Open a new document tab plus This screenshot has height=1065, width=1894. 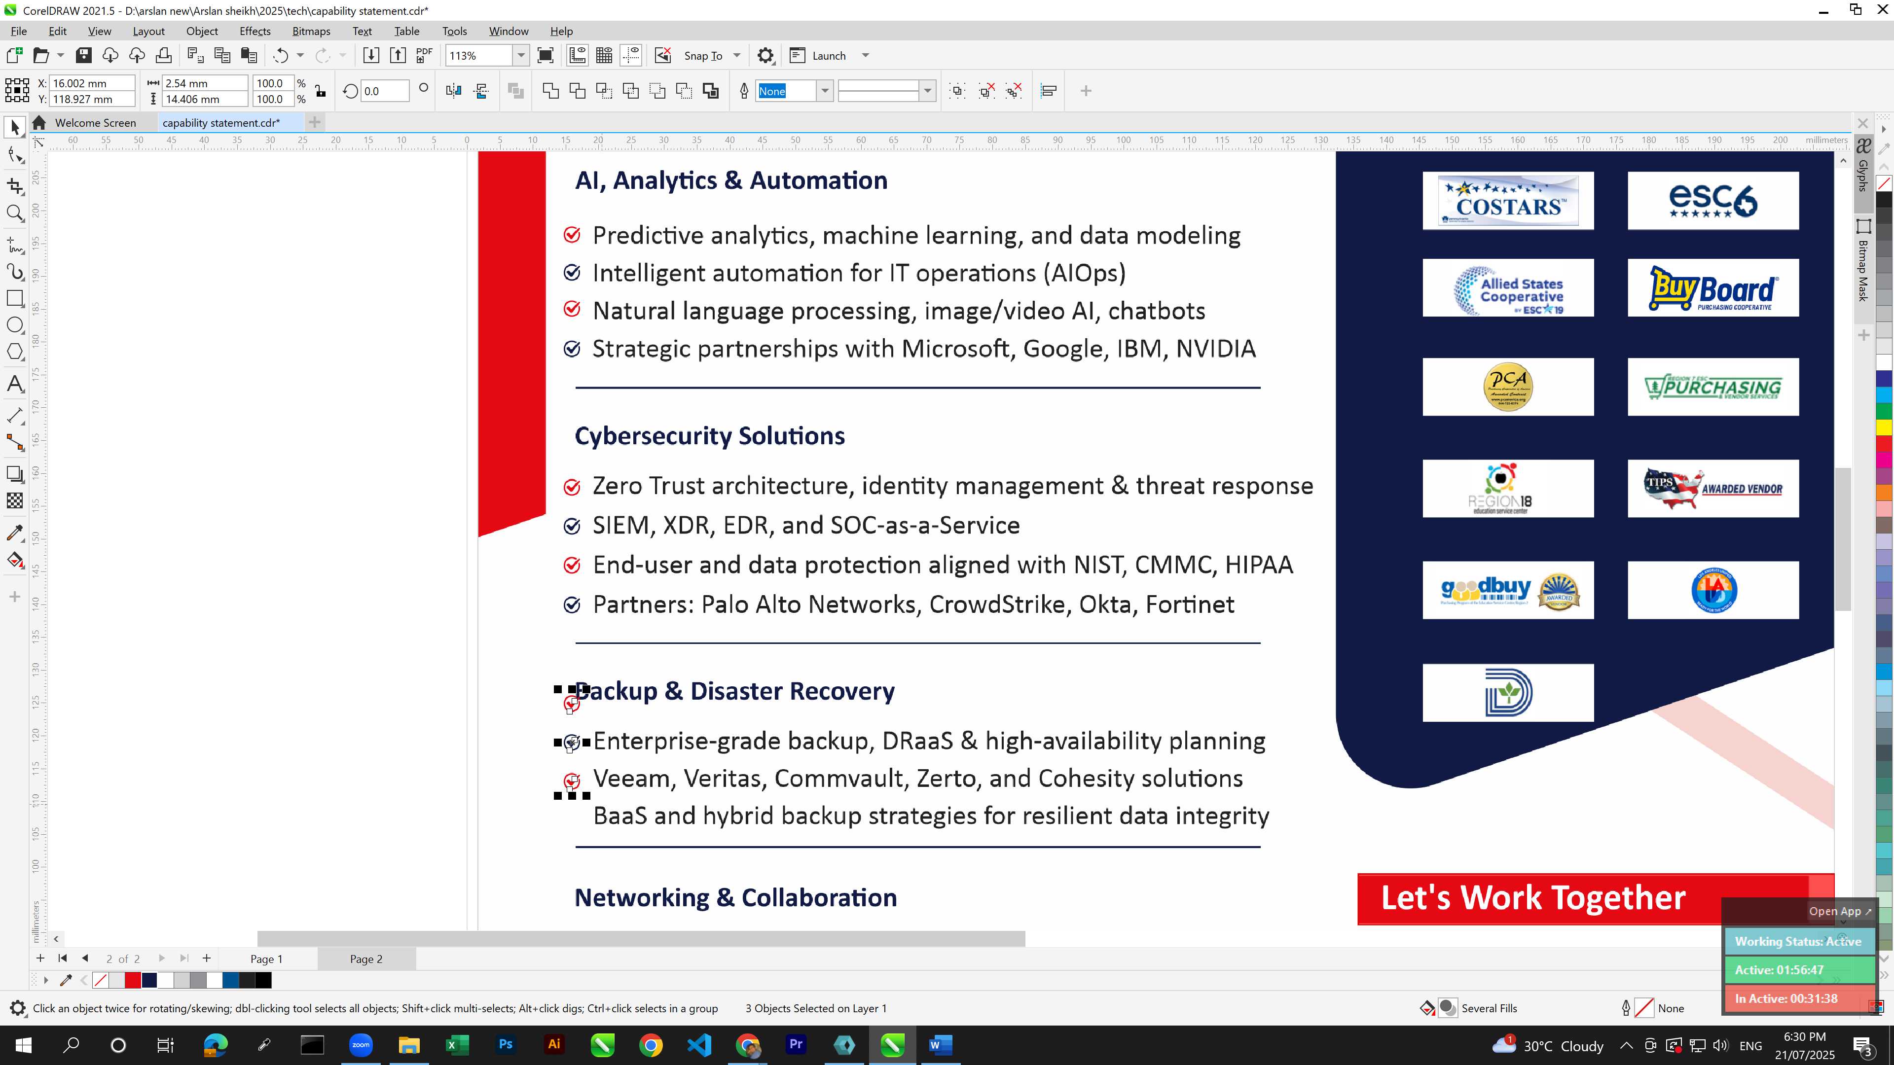(315, 122)
